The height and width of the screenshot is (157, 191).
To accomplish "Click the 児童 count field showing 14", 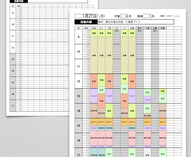I will (124, 16).
